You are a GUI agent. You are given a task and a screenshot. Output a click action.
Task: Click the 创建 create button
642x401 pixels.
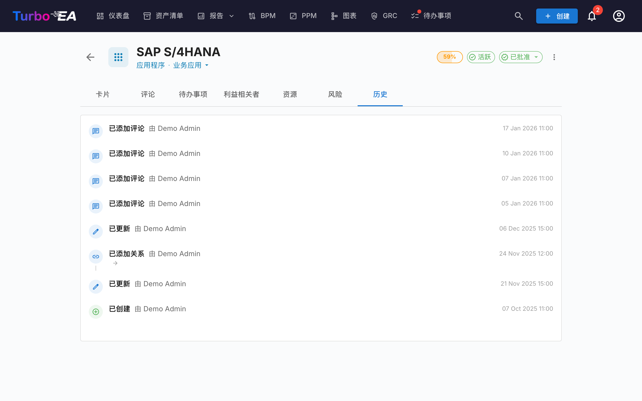(x=556, y=16)
